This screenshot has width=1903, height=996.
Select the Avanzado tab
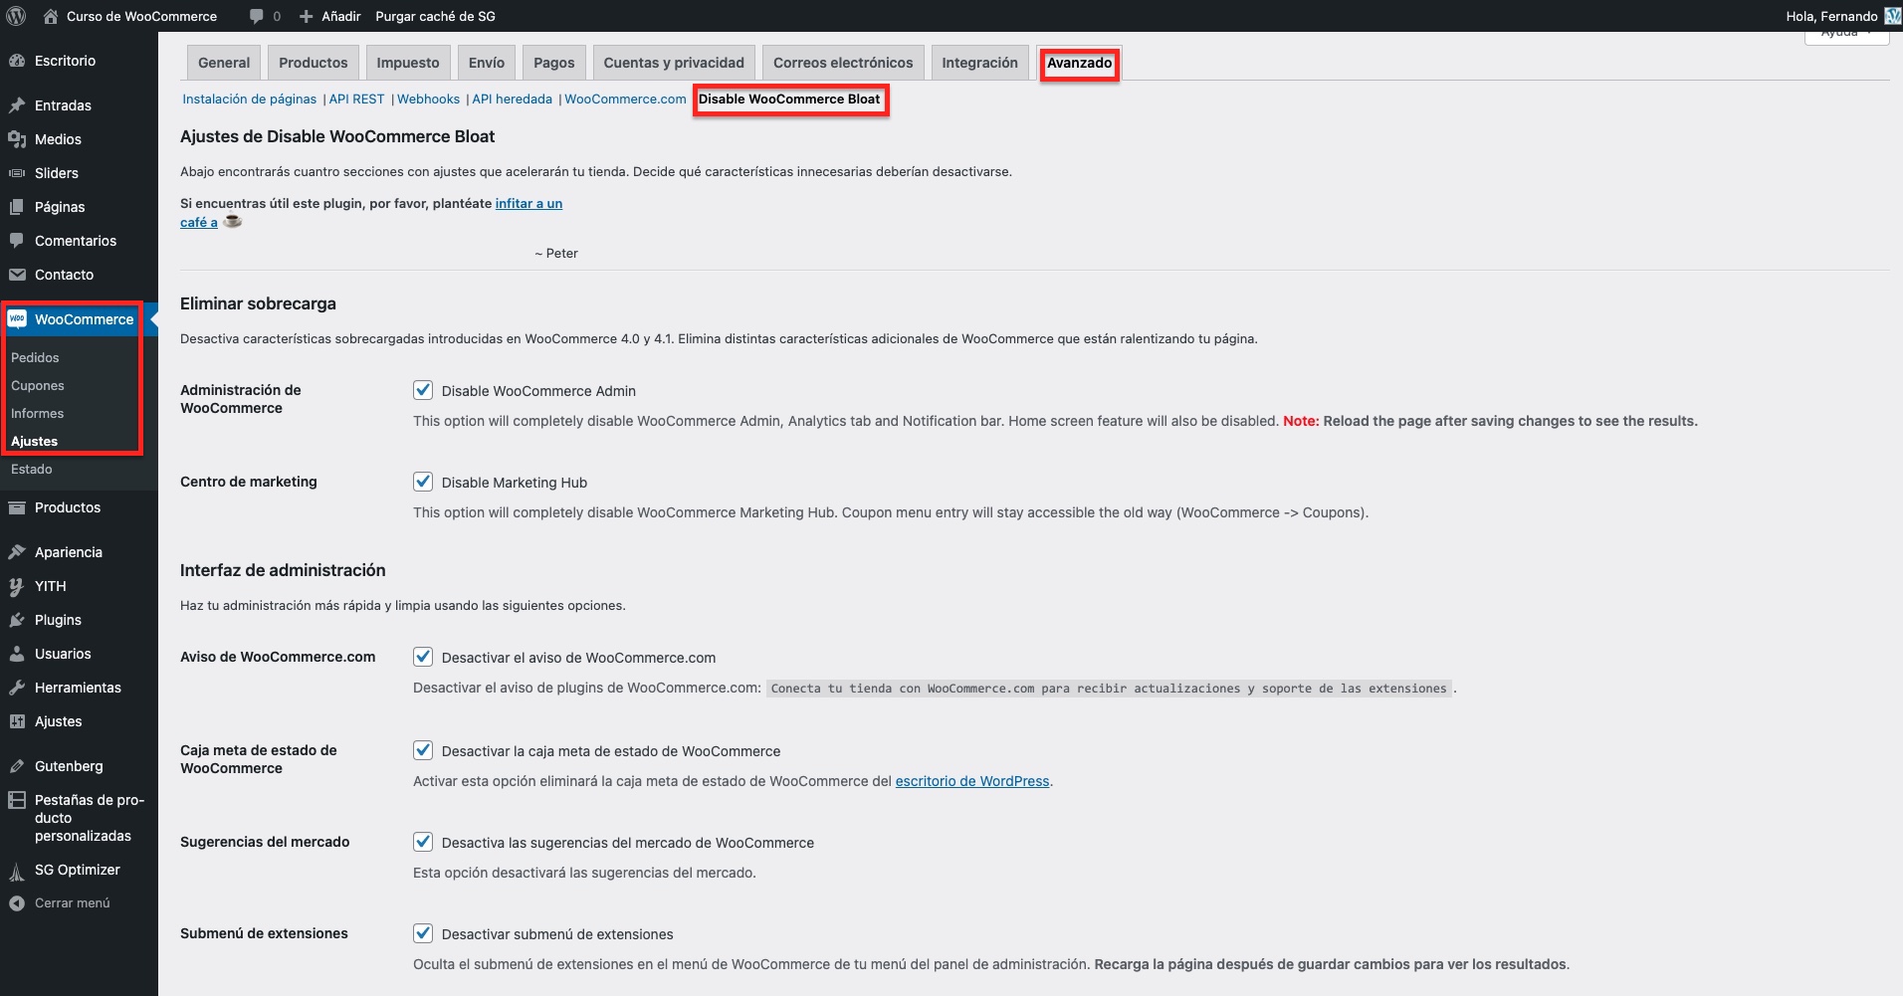[x=1080, y=63]
